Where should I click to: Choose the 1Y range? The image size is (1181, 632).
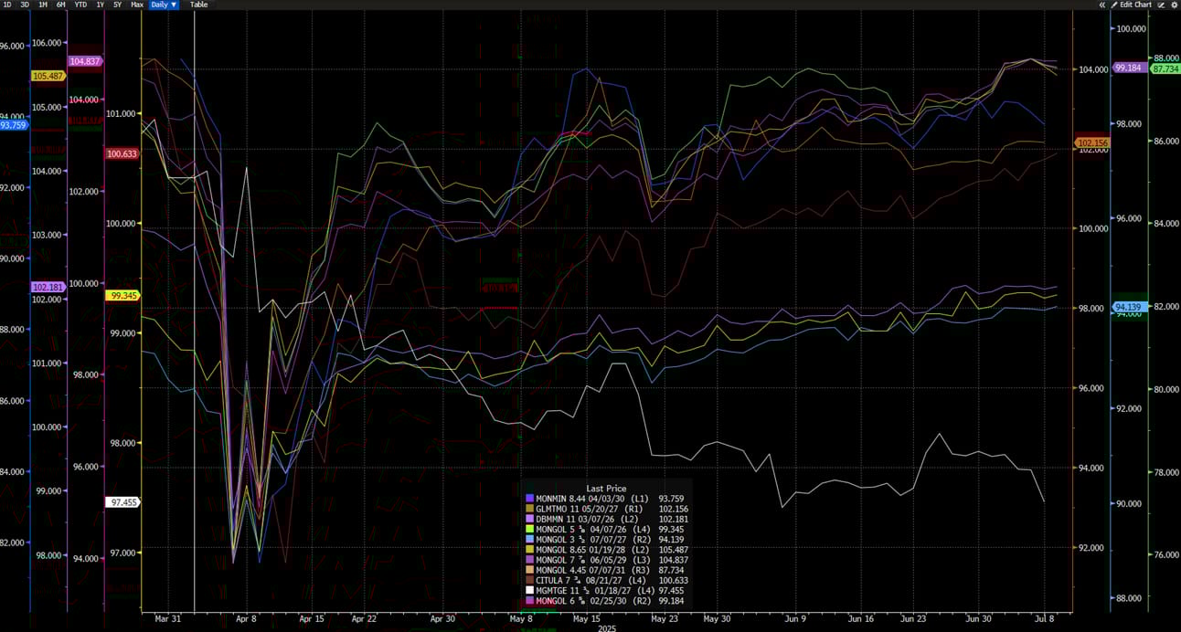[101, 5]
